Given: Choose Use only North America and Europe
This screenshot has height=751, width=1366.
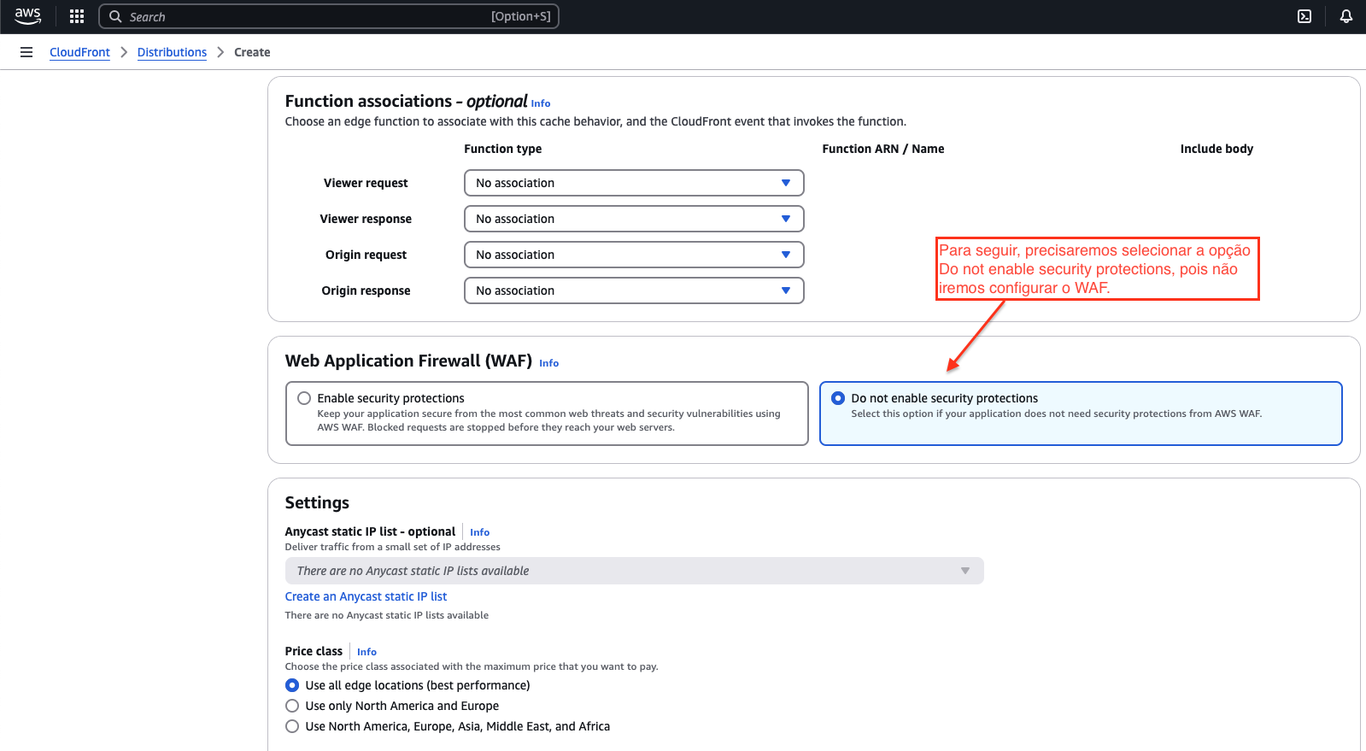Looking at the screenshot, I should pos(292,706).
